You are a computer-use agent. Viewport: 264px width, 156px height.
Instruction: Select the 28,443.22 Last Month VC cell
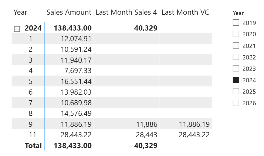click(194, 135)
